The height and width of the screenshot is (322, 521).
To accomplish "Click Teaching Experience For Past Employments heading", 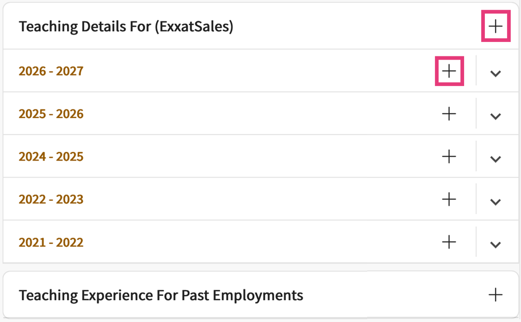I will [161, 295].
